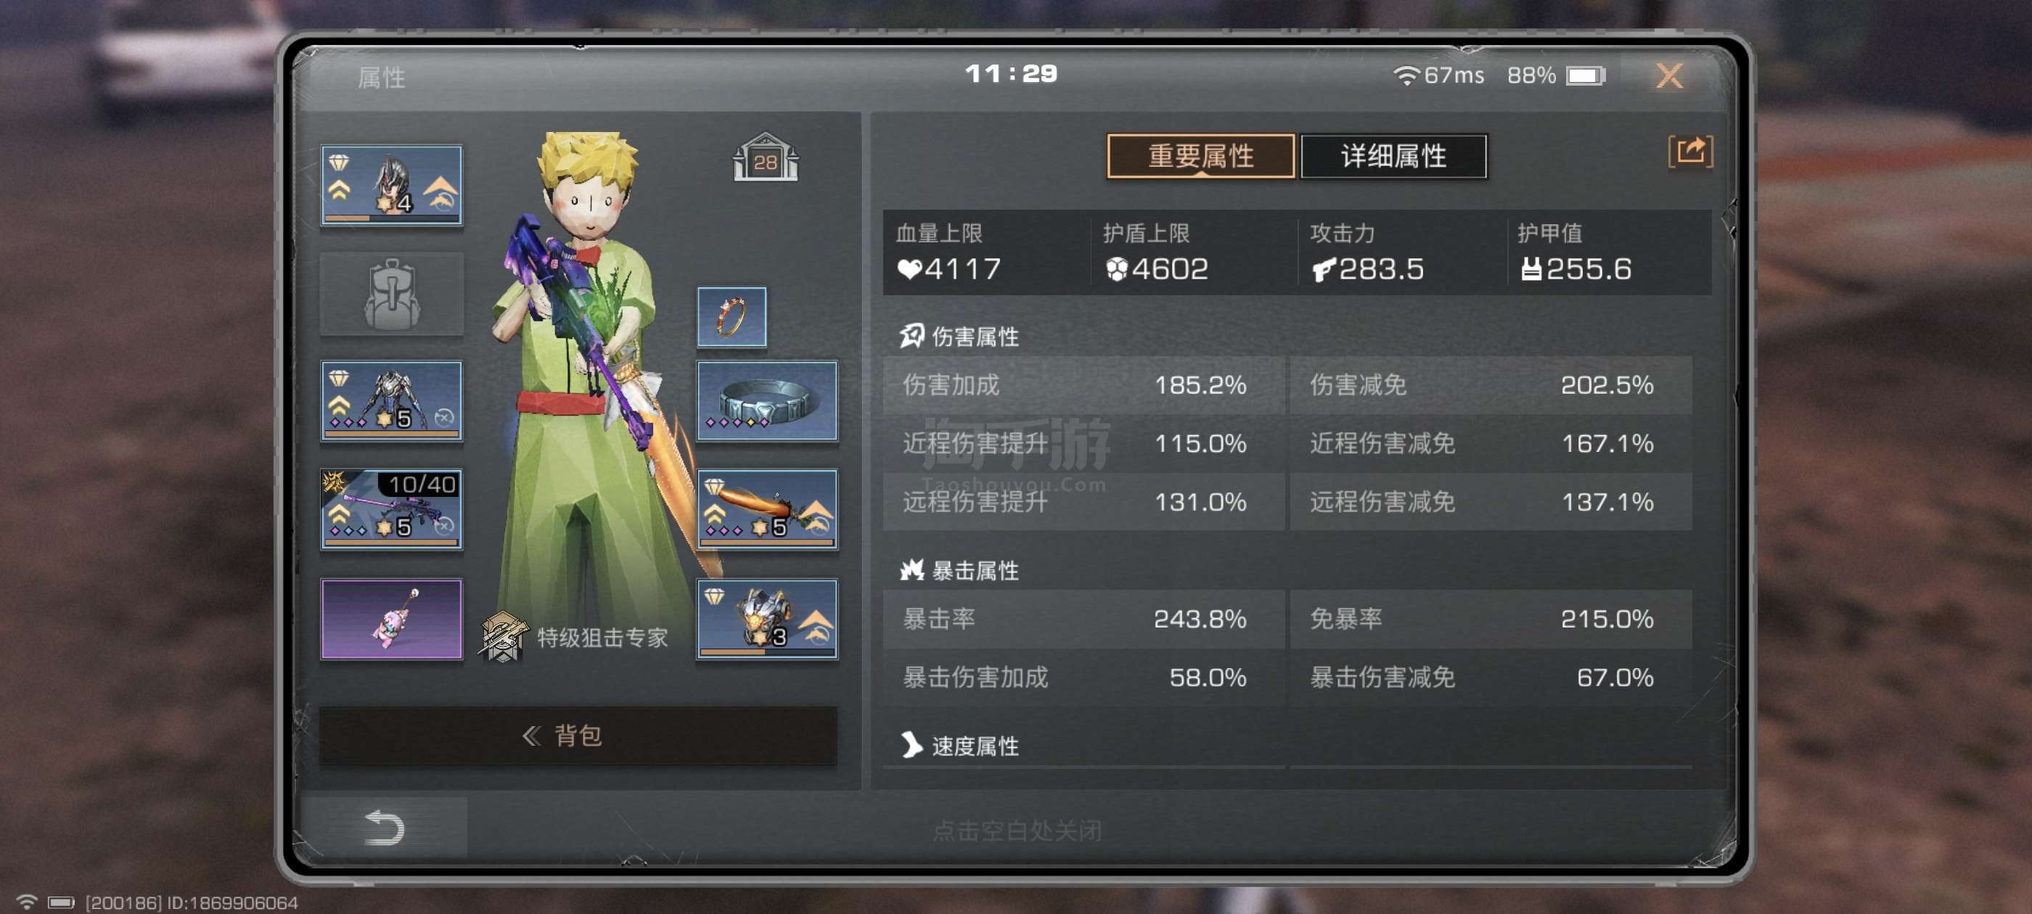This screenshot has width=2032, height=914.
Task: Open the armored gauntlet slot with star 3
Action: [x=767, y=618]
